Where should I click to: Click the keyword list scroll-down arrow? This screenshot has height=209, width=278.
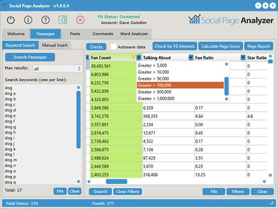click(78, 181)
